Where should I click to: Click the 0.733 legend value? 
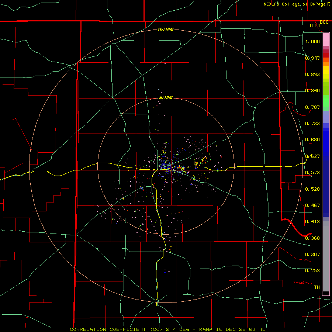point(312,124)
